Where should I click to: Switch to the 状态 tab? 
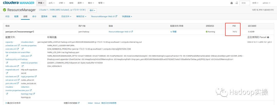click(x=7, y=16)
